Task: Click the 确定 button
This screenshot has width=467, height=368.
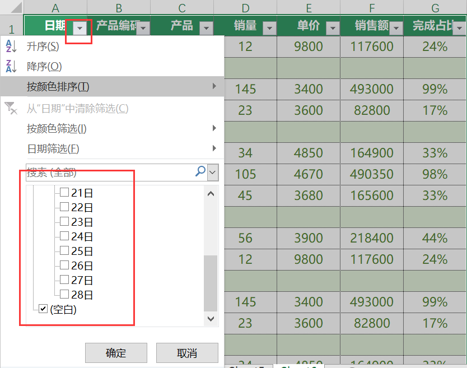Action: [x=116, y=353]
